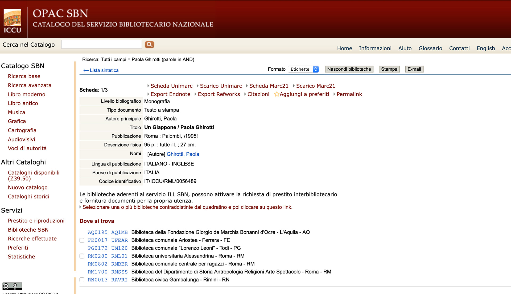
Task: Open Ricerca avanzata in sidebar
Action: pos(30,85)
